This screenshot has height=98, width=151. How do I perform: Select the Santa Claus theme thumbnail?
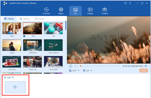12,62
